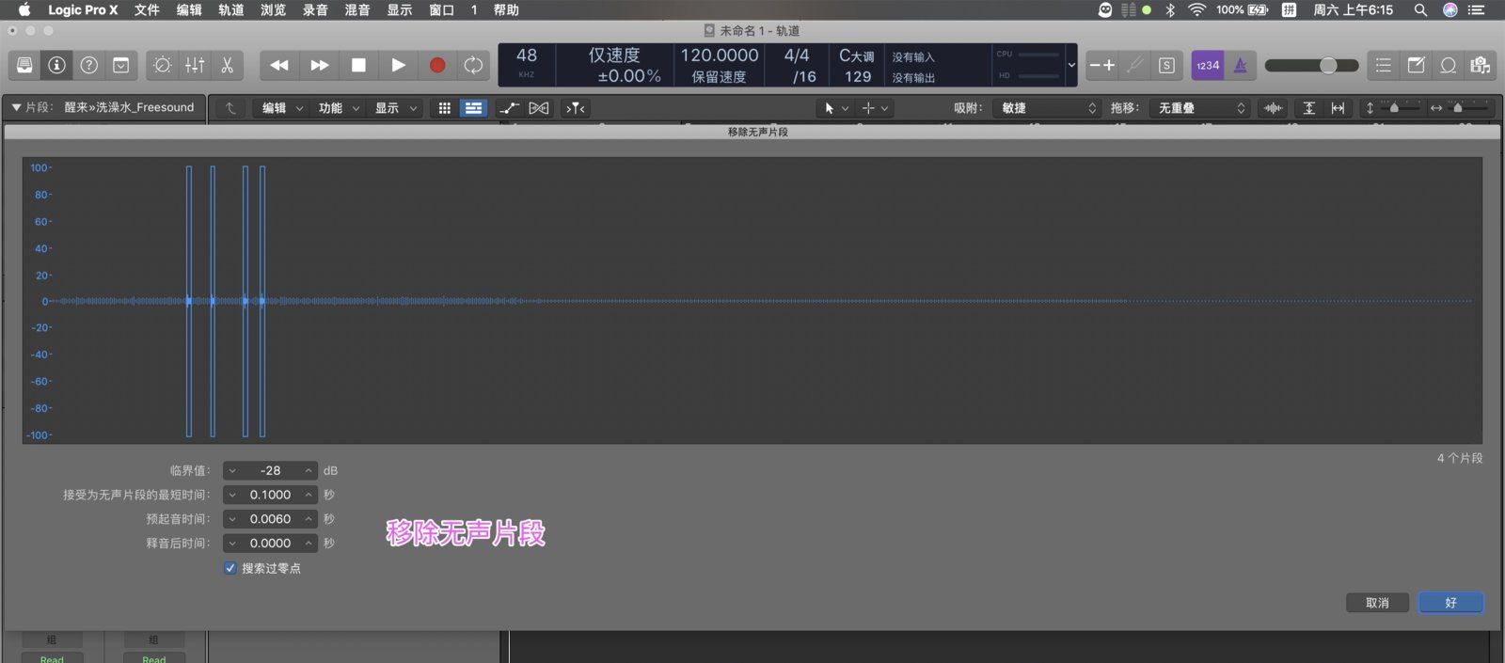Click the Fast Forward transport button
1505x663 pixels.
coord(320,65)
